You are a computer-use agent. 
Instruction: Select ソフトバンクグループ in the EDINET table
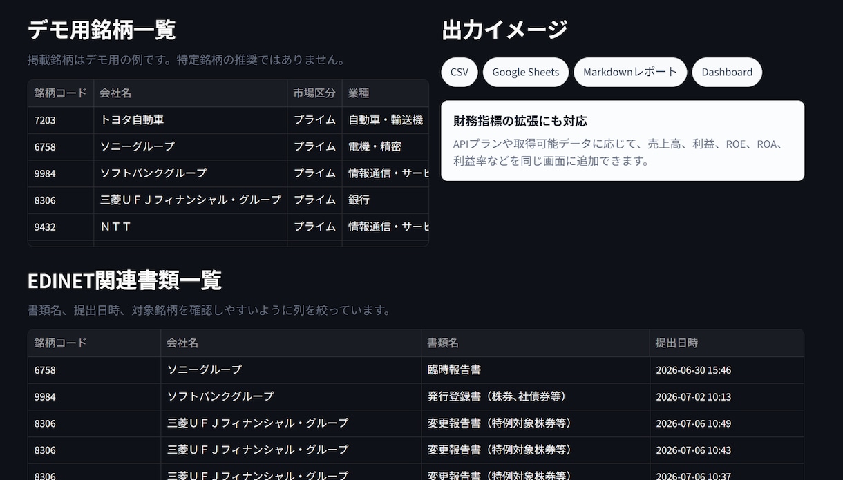[x=291, y=396]
